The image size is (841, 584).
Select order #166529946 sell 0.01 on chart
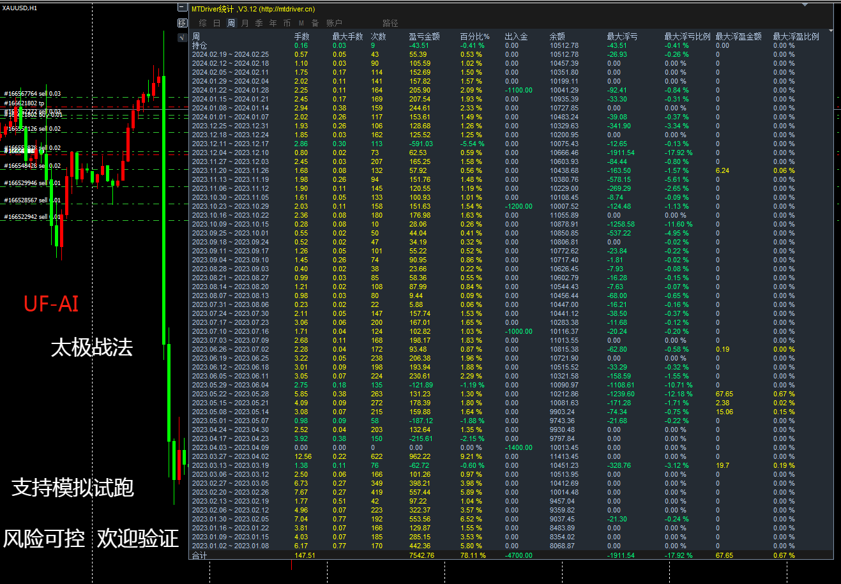(x=33, y=183)
